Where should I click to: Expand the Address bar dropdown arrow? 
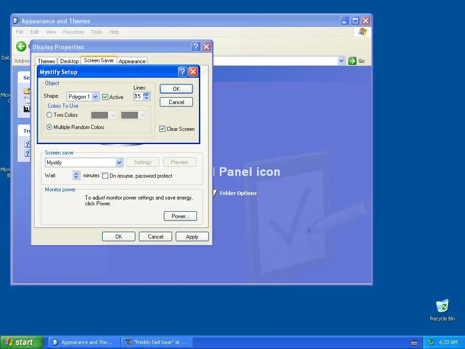pyautogui.click(x=341, y=61)
